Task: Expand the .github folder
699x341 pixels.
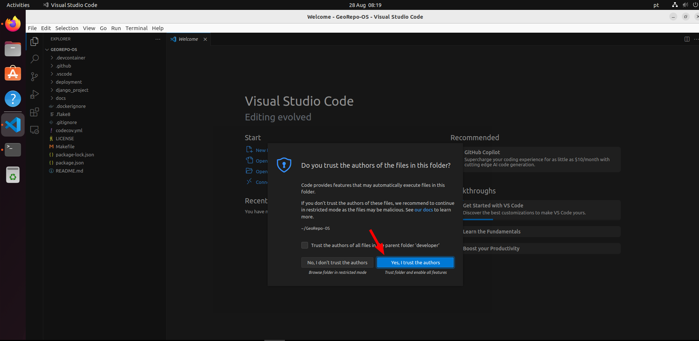Action: click(x=52, y=66)
